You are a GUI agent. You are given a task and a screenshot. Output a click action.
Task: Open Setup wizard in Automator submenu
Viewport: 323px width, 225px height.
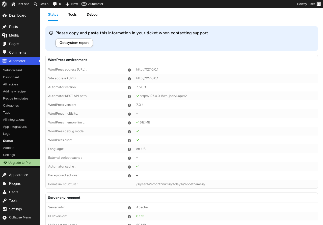(x=20, y=70)
